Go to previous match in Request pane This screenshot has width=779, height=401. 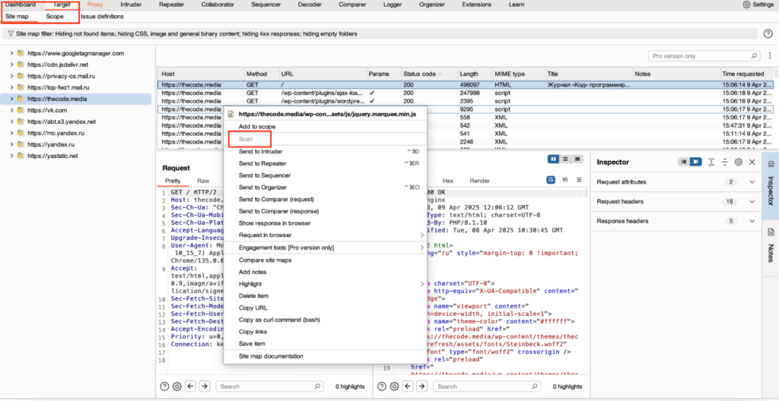pos(190,386)
